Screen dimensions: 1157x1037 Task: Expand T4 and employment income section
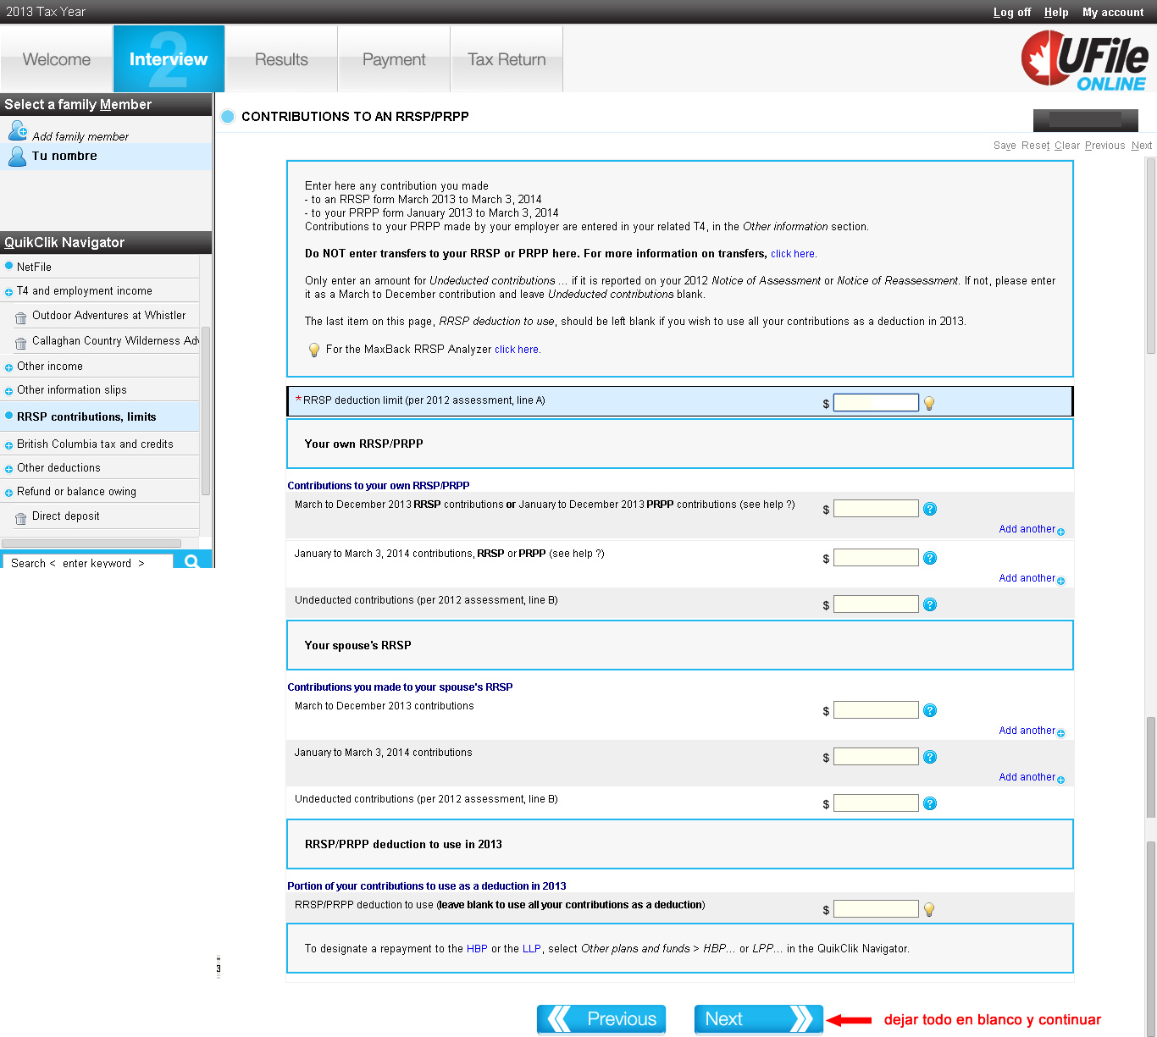[x=8, y=292]
